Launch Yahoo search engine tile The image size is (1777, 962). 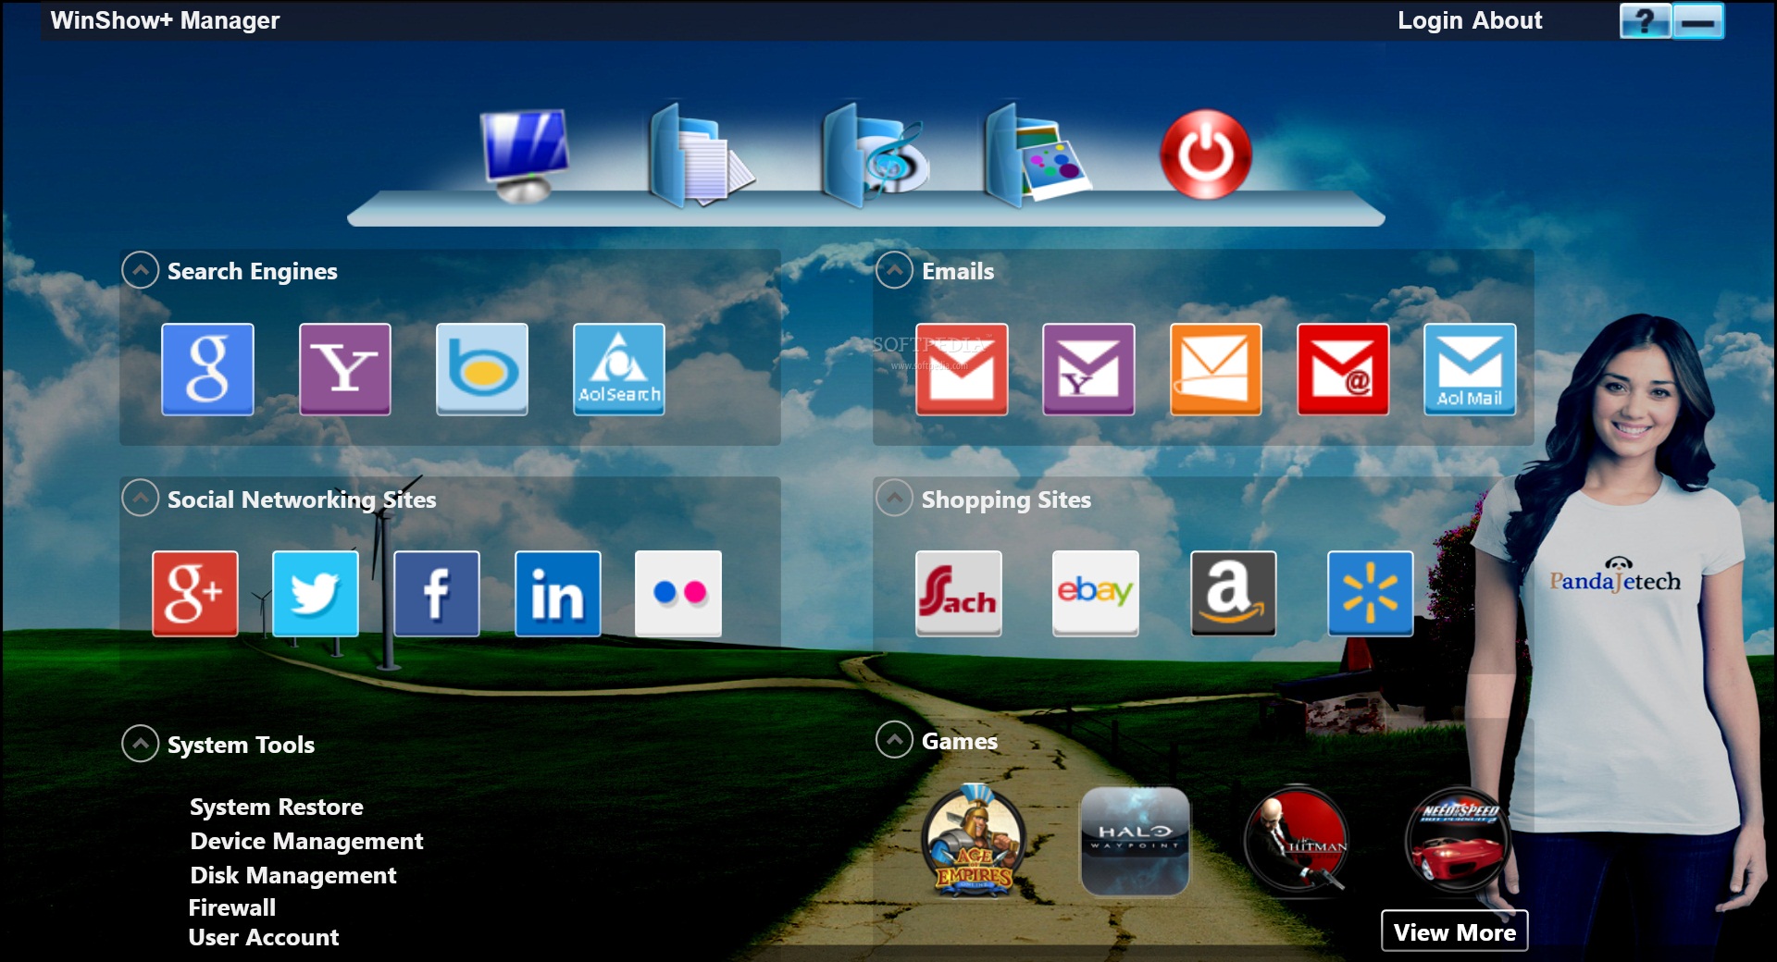coord(344,369)
